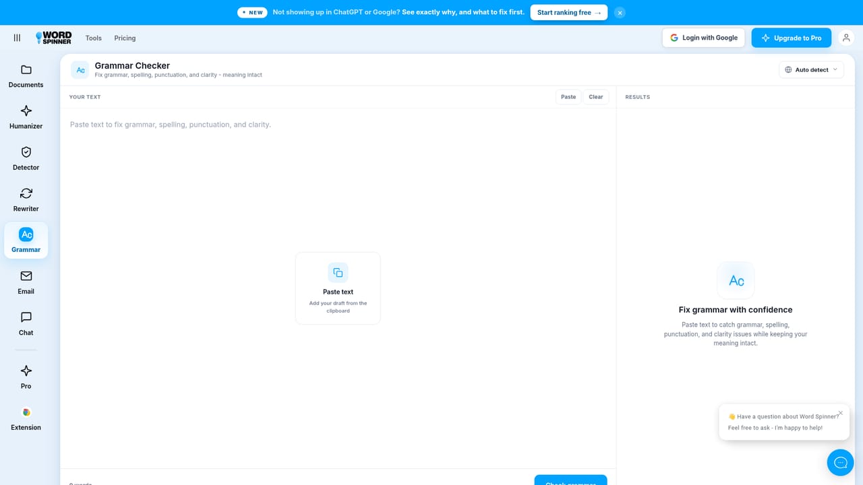Click the Word Spinner logo
This screenshot has height=485, width=863.
(53, 38)
